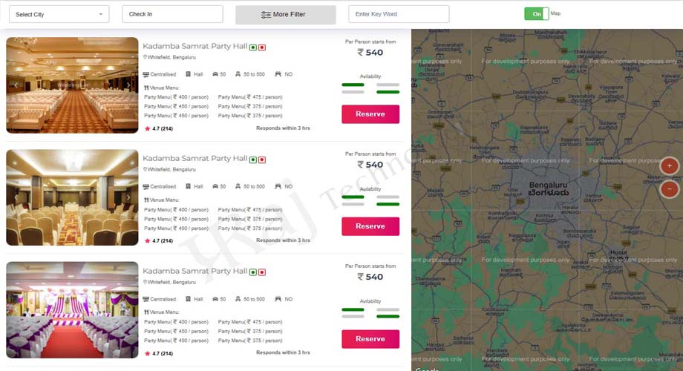This screenshot has width=683, height=371.
Task: Reserve the first Kadamba Samrat Party Hall
Action: pos(370,114)
